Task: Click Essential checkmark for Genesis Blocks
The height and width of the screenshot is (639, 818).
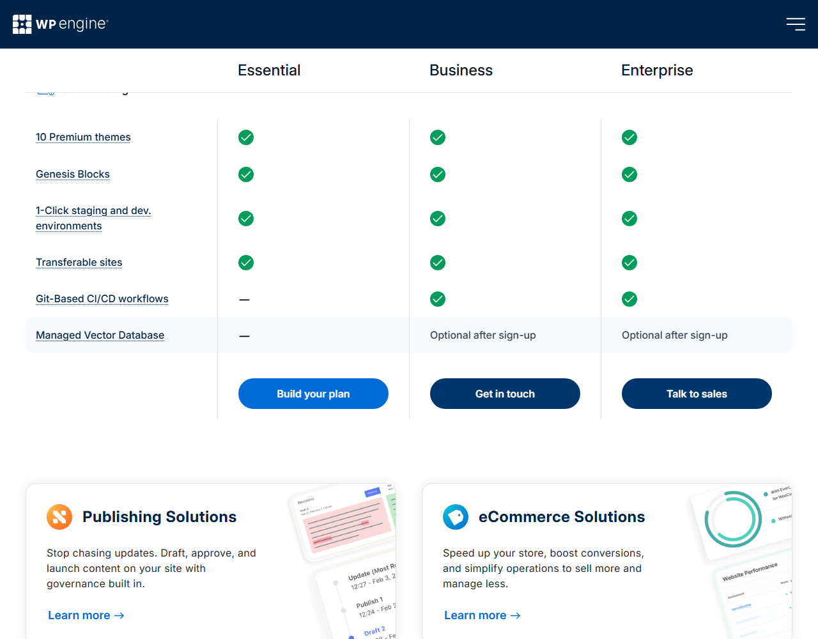Action: (x=246, y=174)
